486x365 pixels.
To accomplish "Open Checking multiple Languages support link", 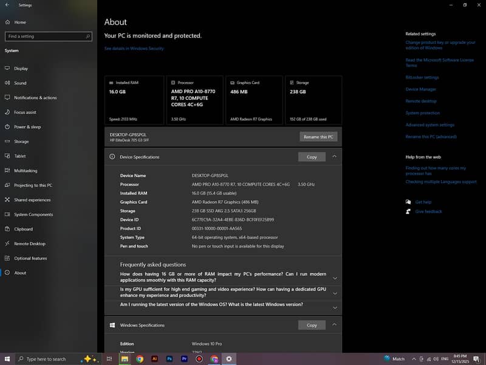I will pos(441,181).
